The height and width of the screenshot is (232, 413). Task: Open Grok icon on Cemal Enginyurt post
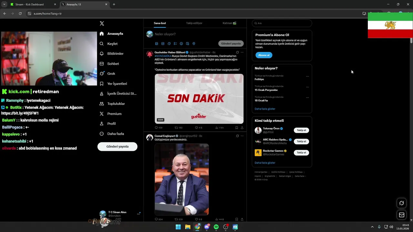point(237,136)
